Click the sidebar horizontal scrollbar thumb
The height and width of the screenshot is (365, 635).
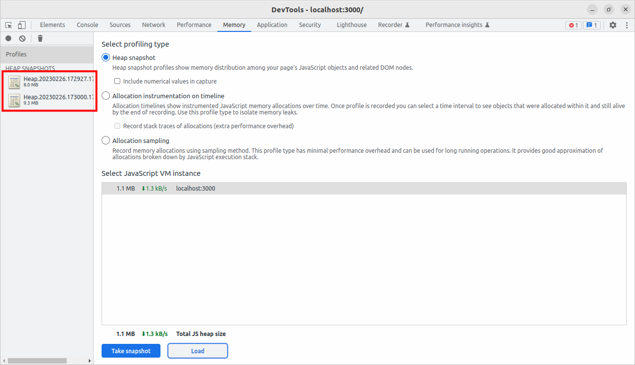click(37, 361)
